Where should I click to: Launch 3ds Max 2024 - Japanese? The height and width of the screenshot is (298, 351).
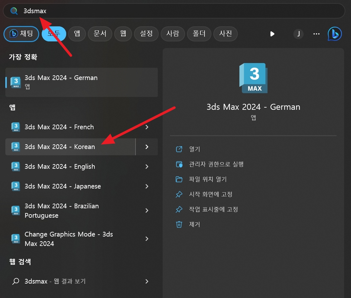click(x=70, y=186)
